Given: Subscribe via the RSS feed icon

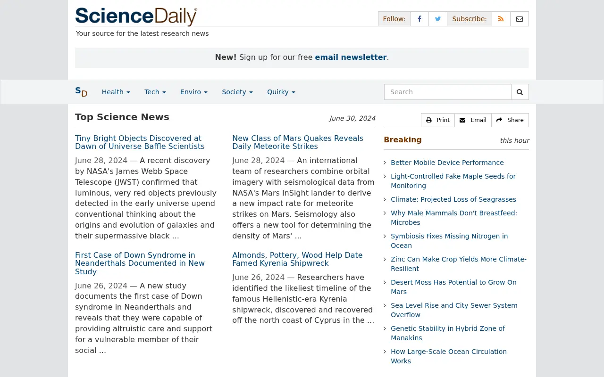Looking at the screenshot, I should click(501, 19).
